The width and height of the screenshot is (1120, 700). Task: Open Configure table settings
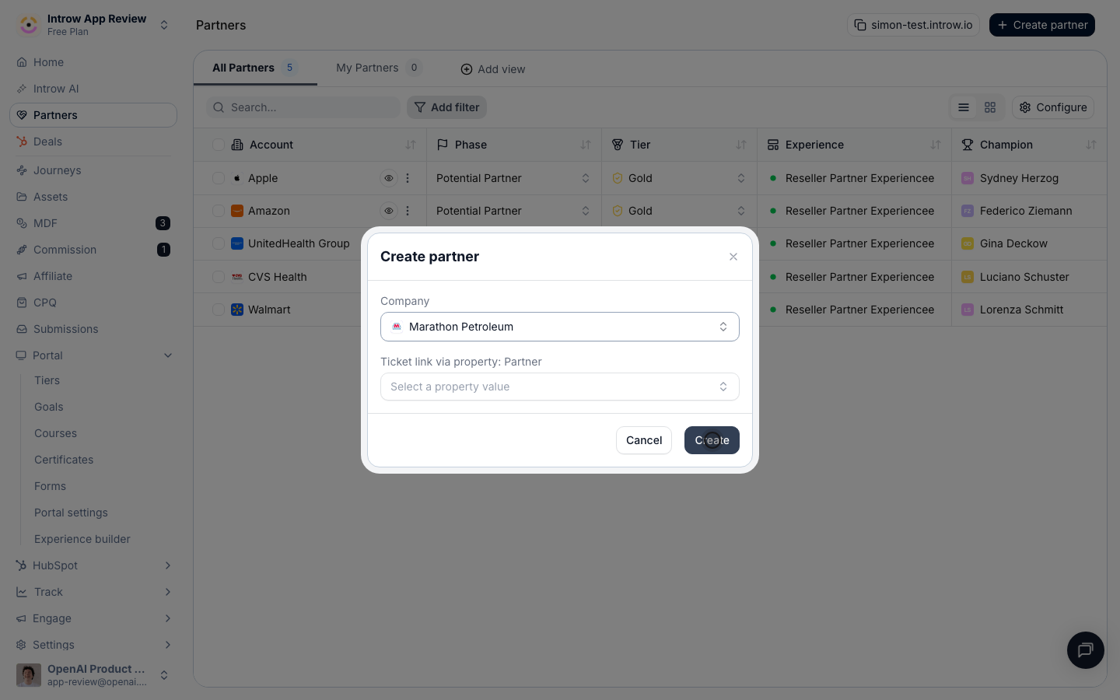point(1053,107)
